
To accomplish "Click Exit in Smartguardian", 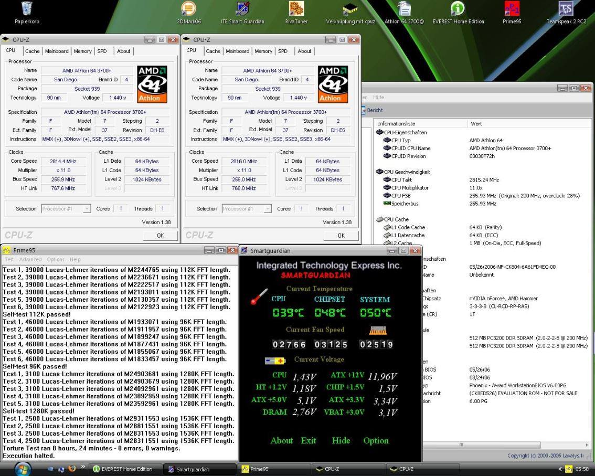I will tap(309, 441).
